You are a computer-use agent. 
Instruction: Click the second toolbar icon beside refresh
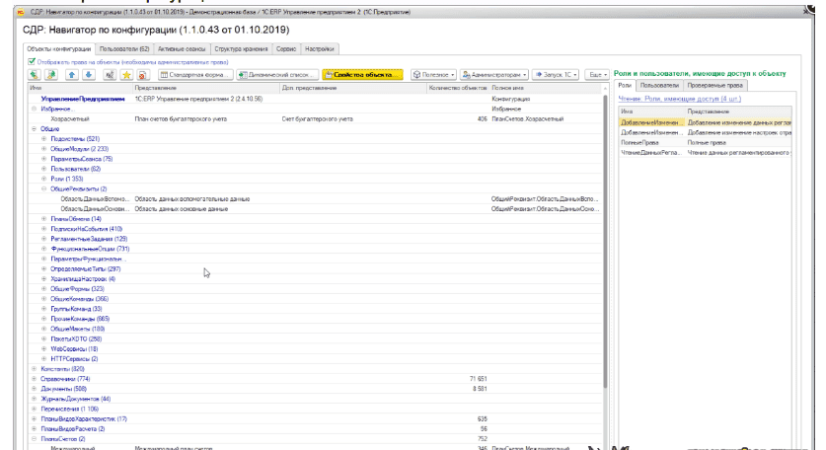click(49, 74)
